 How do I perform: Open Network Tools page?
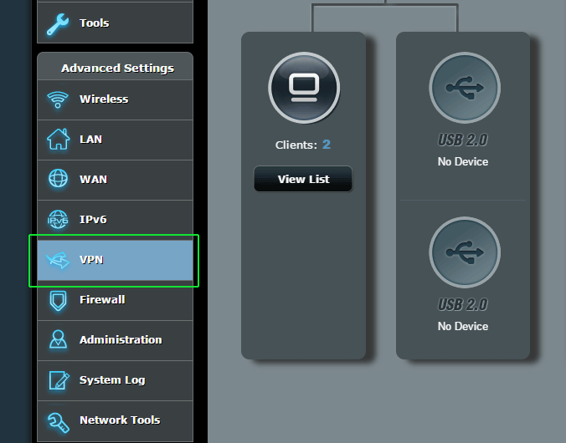pyautogui.click(x=116, y=420)
